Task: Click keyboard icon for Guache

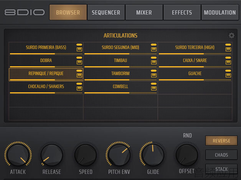Action: (x=228, y=75)
